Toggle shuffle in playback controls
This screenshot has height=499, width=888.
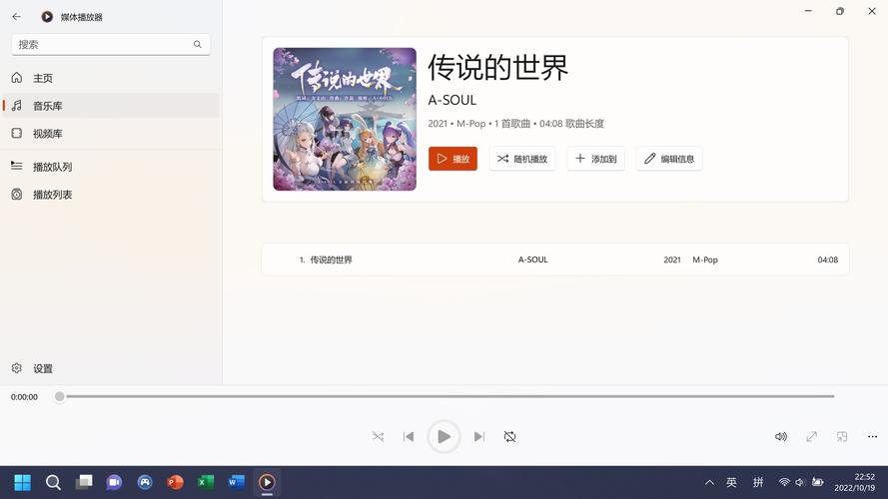pyautogui.click(x=378, y=436)
